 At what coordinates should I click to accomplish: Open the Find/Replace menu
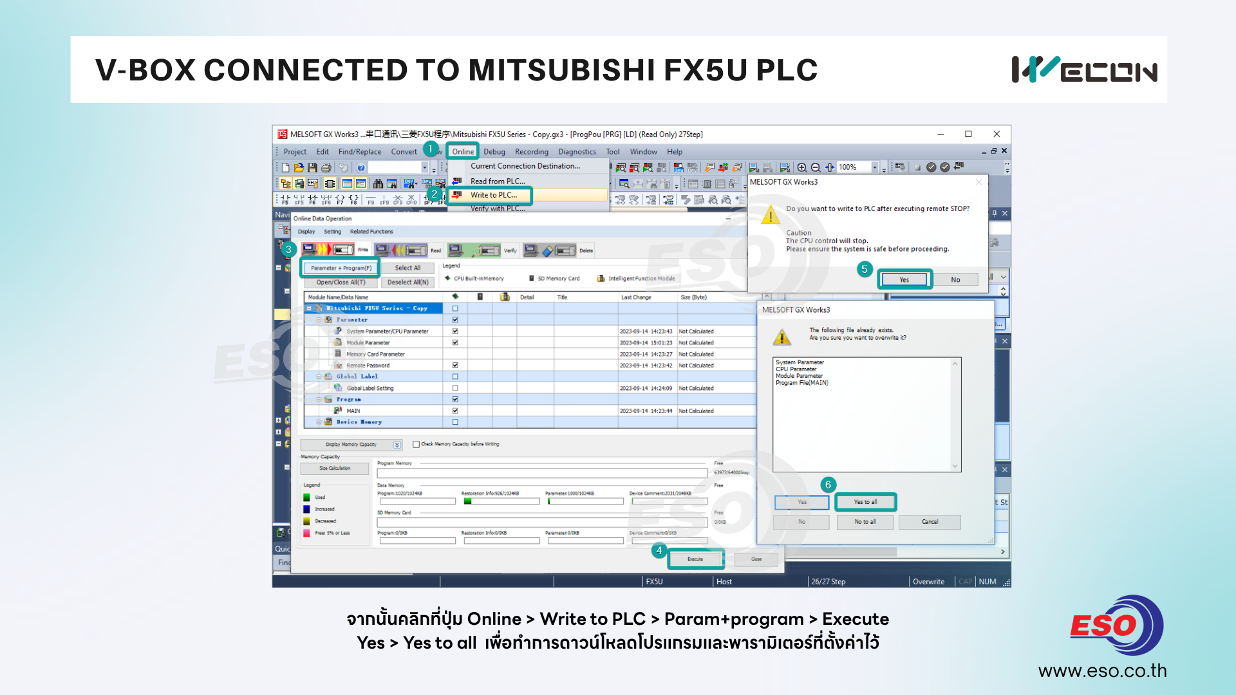tap(359, 152)
